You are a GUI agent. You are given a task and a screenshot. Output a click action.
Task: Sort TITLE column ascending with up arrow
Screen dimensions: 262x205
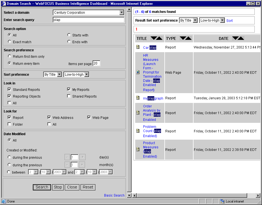(159, 38)
